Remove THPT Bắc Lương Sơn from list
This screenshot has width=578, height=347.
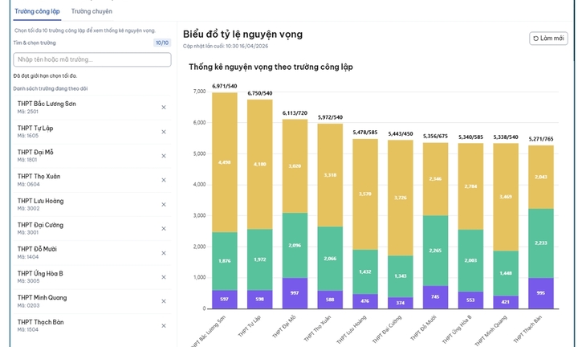tap(164, 107)
